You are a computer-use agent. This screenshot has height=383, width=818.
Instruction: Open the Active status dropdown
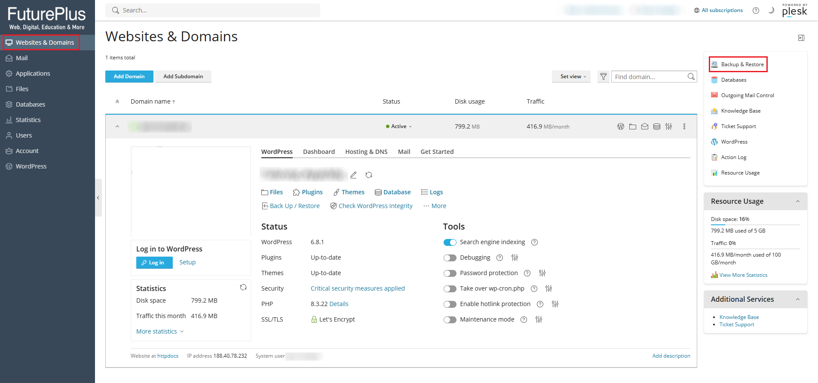399,126
